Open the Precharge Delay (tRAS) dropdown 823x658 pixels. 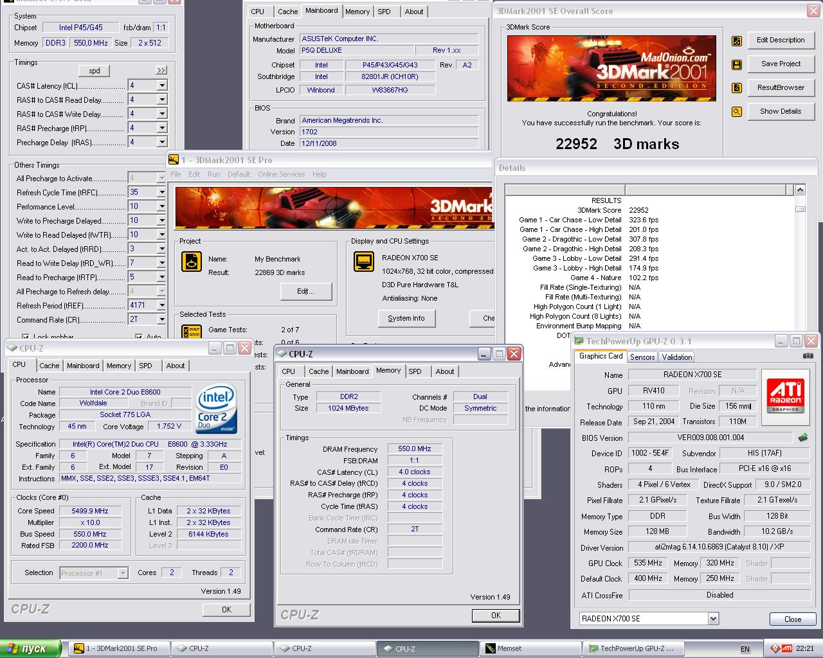161,142
